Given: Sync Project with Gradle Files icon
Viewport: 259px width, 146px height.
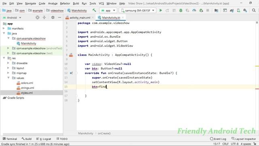Looking at the screenshot, I should point(231,11).
